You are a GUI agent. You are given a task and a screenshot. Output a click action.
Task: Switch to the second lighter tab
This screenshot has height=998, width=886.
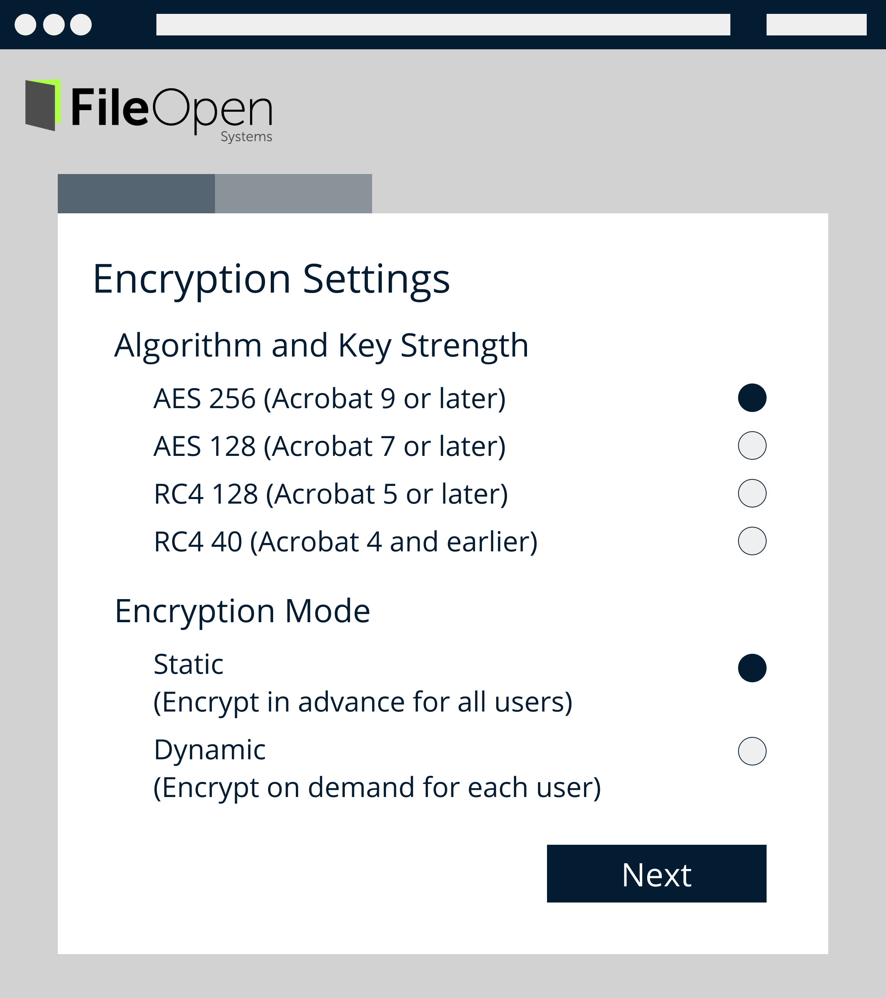tap(293, 194)
